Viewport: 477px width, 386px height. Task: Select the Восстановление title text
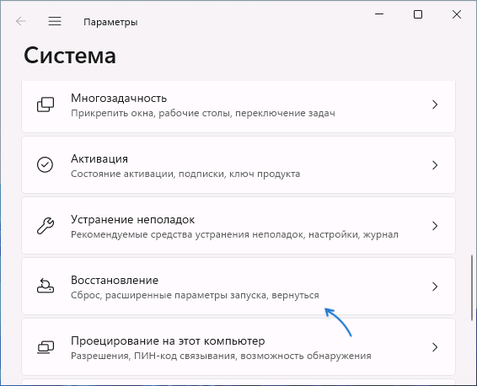[115, 280]
